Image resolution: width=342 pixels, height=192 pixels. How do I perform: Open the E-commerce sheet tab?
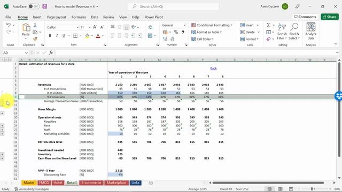click(x=91, y=182)
